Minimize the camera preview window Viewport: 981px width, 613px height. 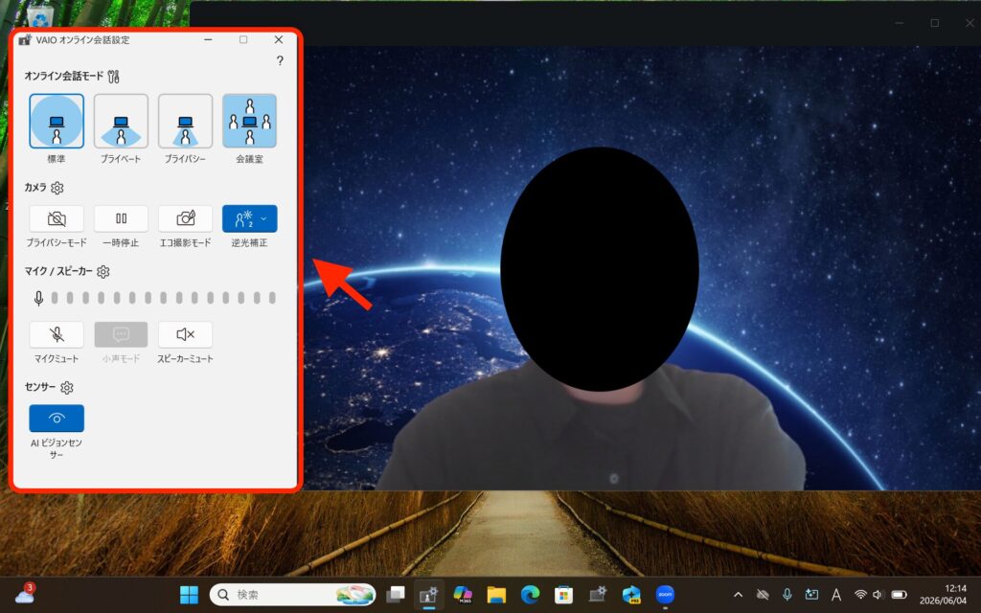click(x=899, y=23)
